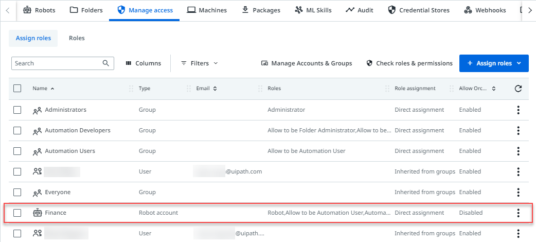Click the Allow to be Automation User role
This screenshot has width=536, height=242.
point(307,151)
